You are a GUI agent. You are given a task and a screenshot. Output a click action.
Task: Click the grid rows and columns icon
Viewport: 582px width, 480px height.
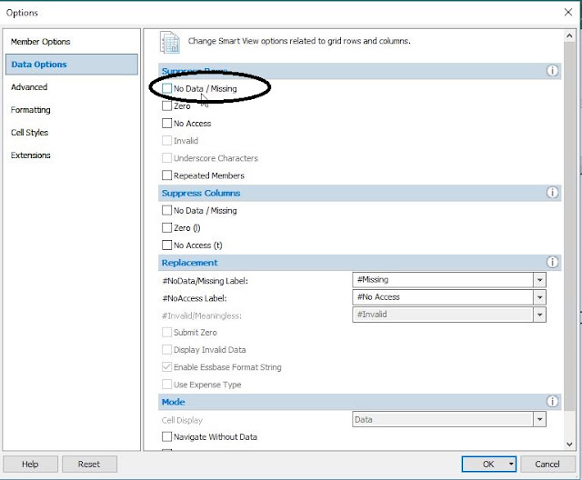click(x=170, y=42)
